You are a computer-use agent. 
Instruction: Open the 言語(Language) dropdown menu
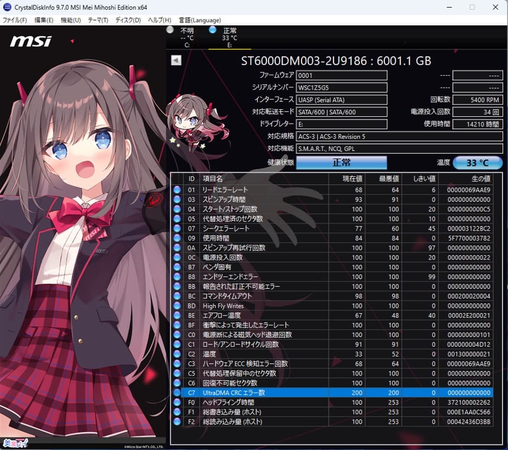click(x=199, y=19)
